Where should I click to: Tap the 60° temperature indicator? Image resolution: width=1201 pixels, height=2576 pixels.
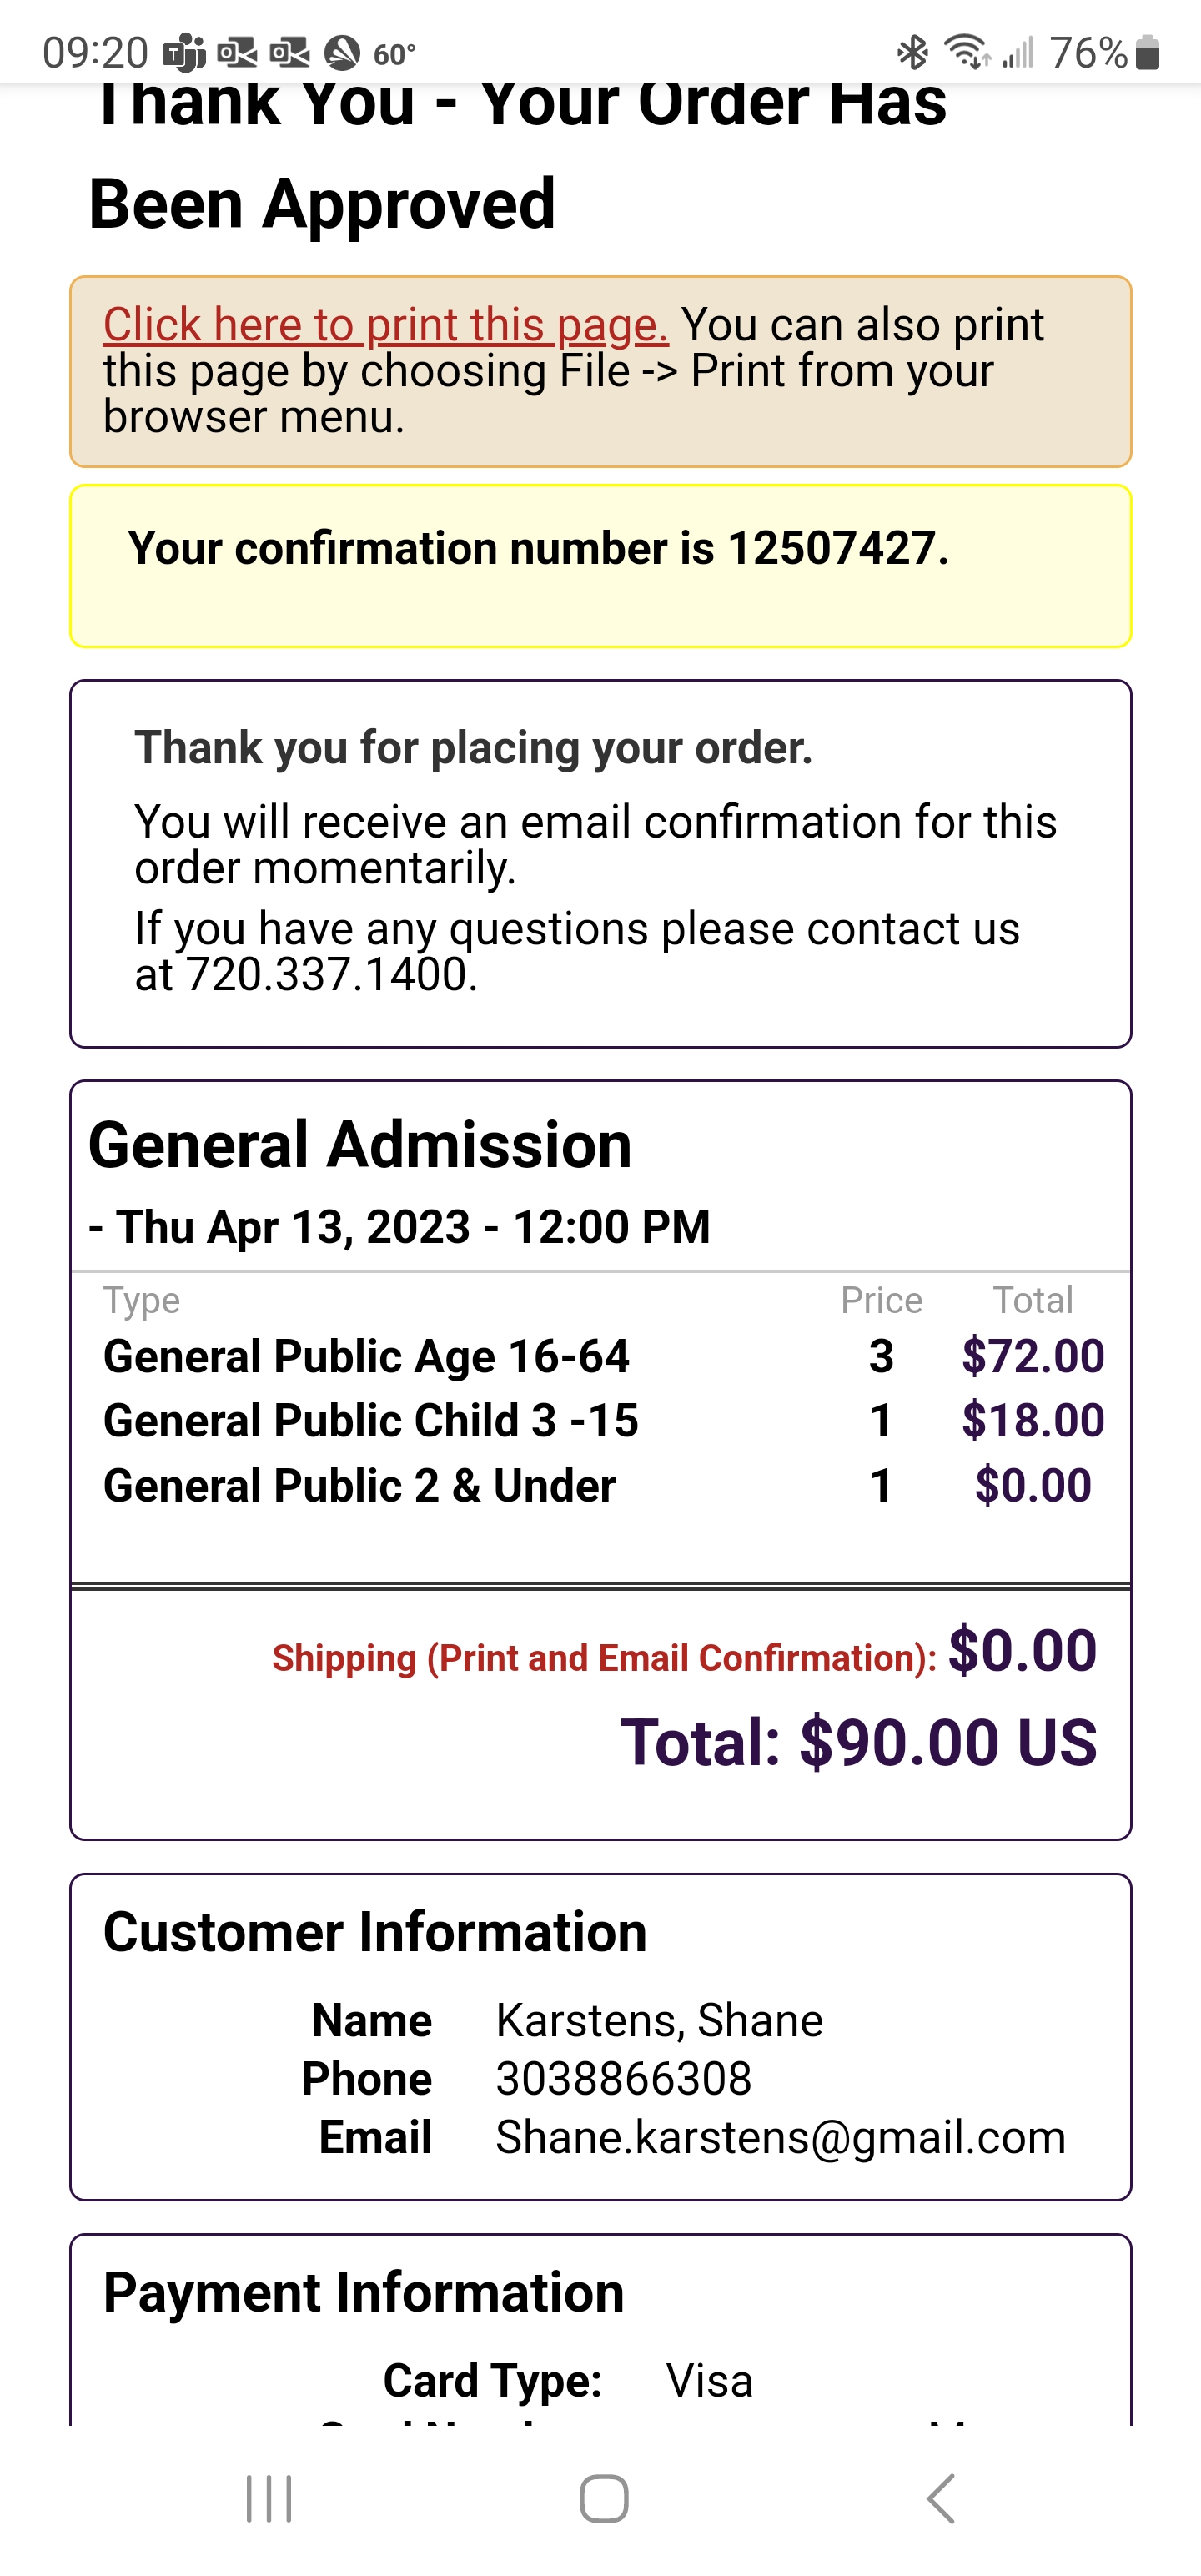(x=394, y=54)
